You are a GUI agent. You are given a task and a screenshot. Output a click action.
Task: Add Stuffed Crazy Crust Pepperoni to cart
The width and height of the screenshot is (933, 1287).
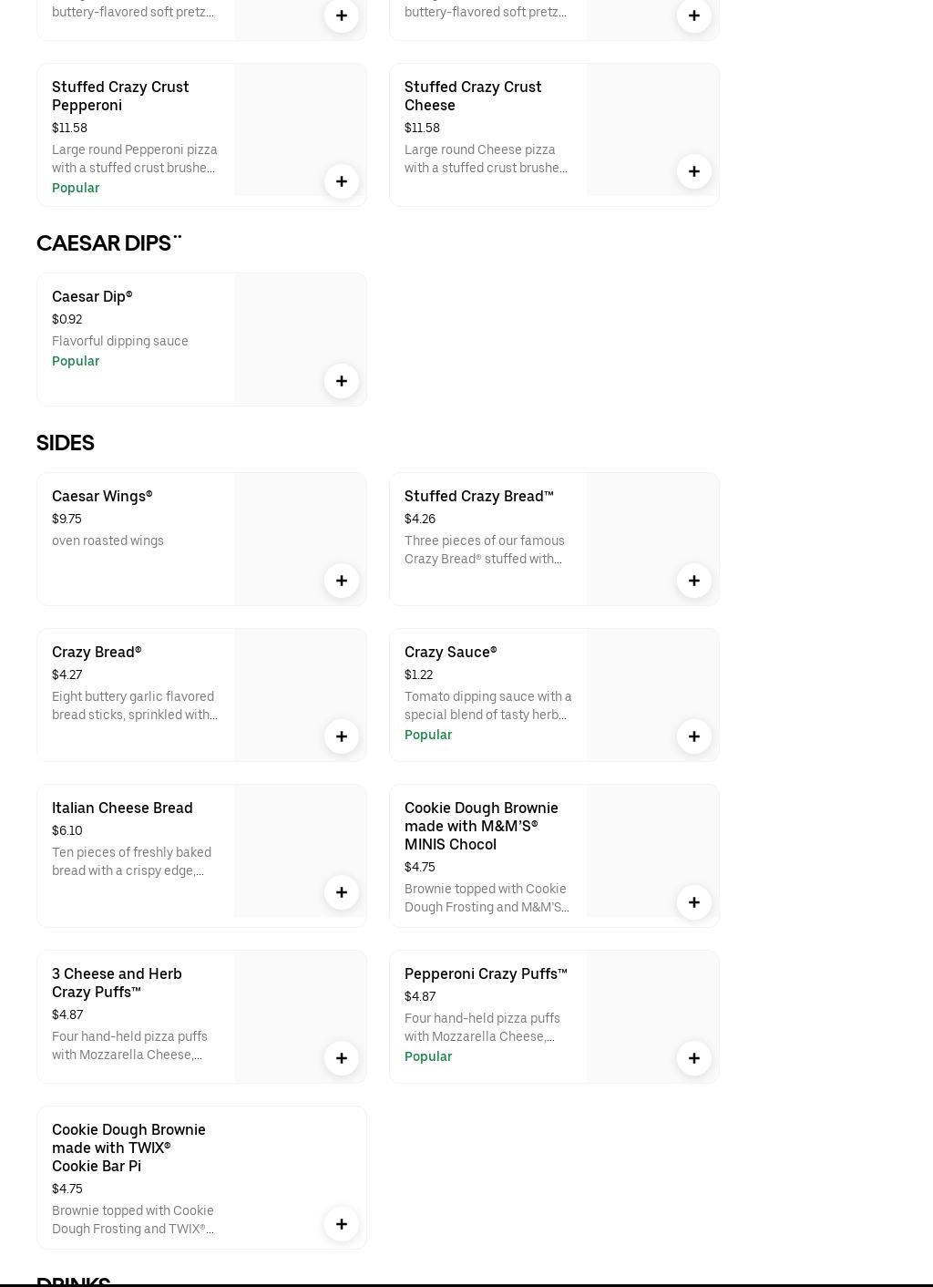342,181
